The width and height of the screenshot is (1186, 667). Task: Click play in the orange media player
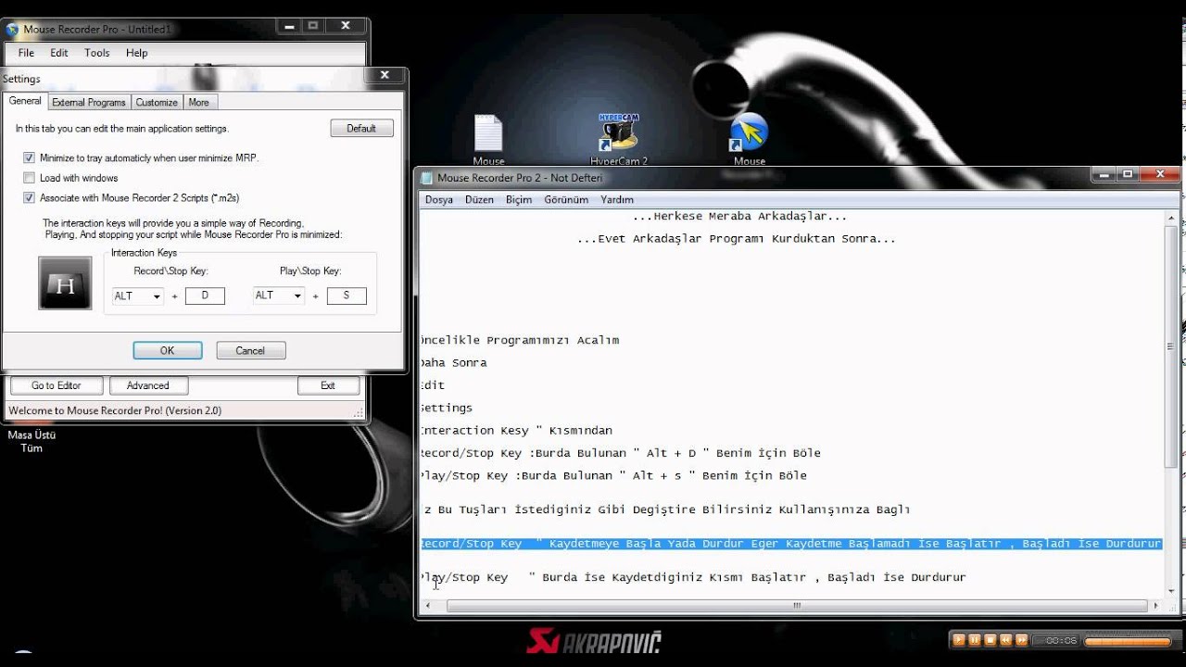click(959, 640)
